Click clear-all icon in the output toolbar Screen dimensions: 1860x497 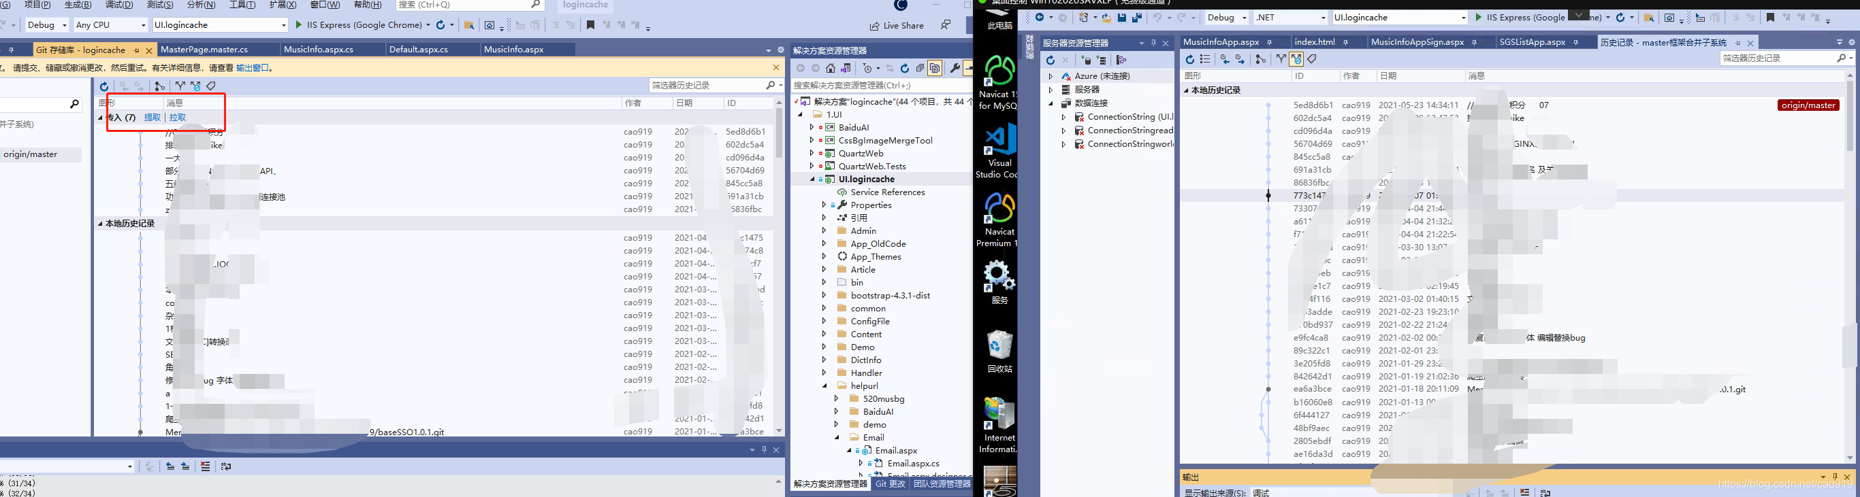tap(205, 466)
